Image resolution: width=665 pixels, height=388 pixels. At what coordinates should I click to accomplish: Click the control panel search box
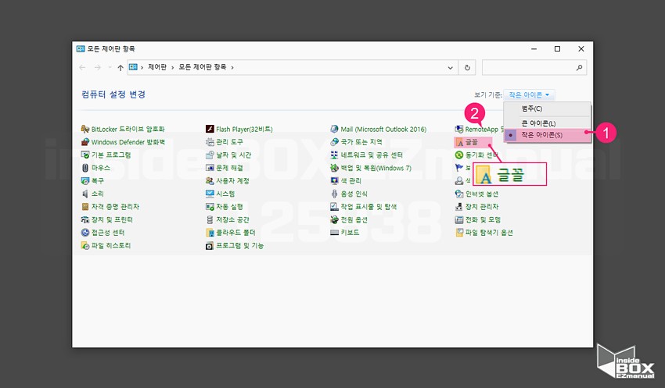click(x=534, y=68)
